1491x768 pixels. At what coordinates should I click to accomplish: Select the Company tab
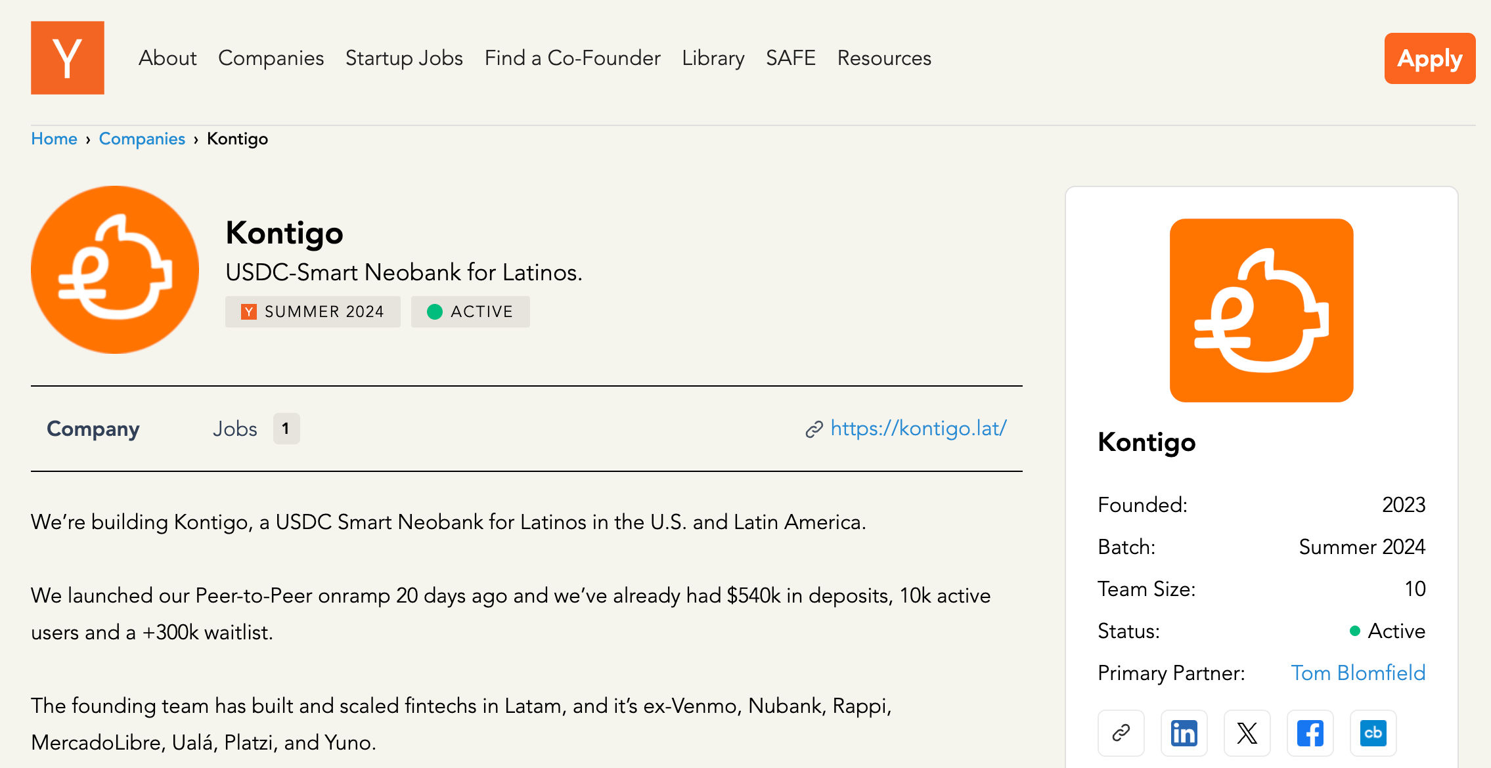coord(93,429)
